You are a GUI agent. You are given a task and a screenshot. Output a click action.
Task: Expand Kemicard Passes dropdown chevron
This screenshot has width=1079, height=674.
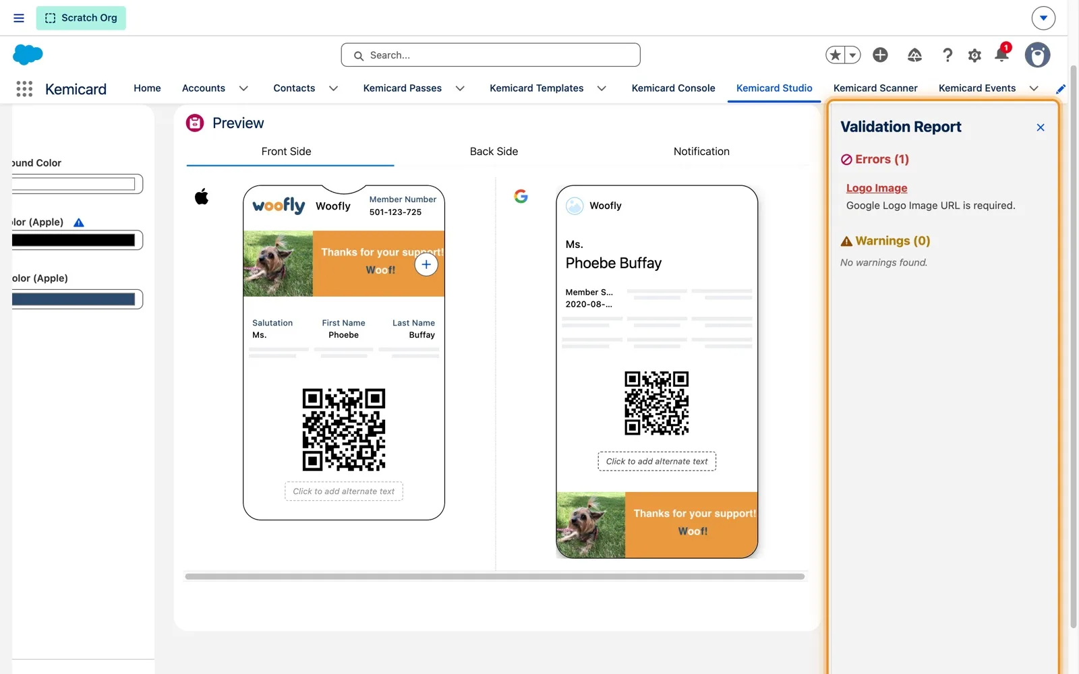460,88
